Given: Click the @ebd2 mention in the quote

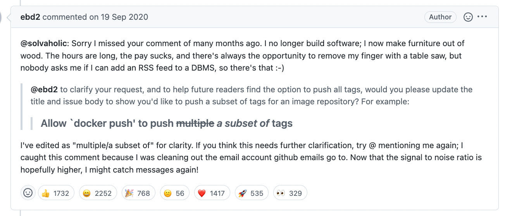Looking at the screenshot, I should point(44,90).
